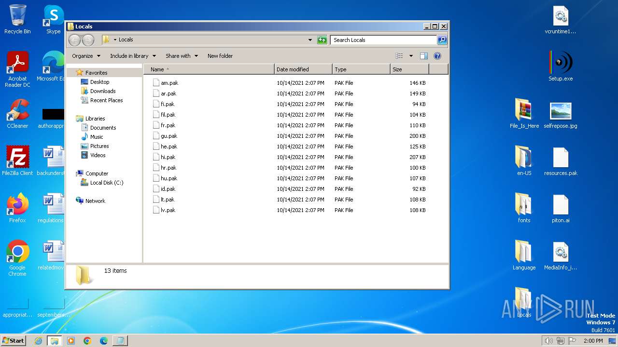Click the New folder button

point(220,56)
